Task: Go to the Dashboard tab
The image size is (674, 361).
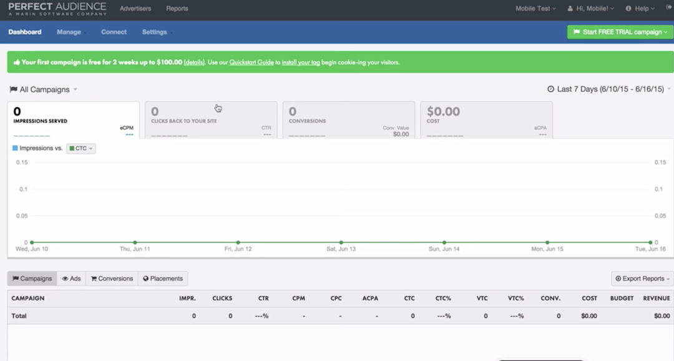Action: tap(25, 32)
